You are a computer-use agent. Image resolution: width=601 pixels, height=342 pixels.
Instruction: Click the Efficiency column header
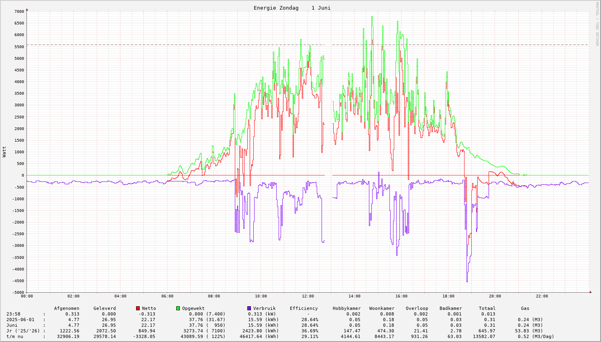pos(304,308)
